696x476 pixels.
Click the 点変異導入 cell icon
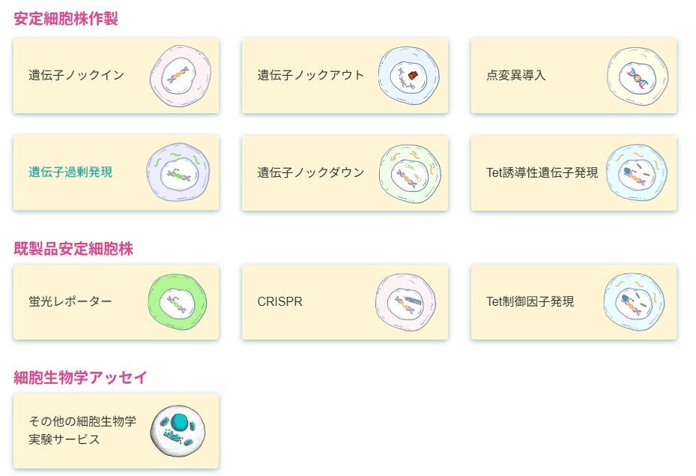(x=638, y=76)
